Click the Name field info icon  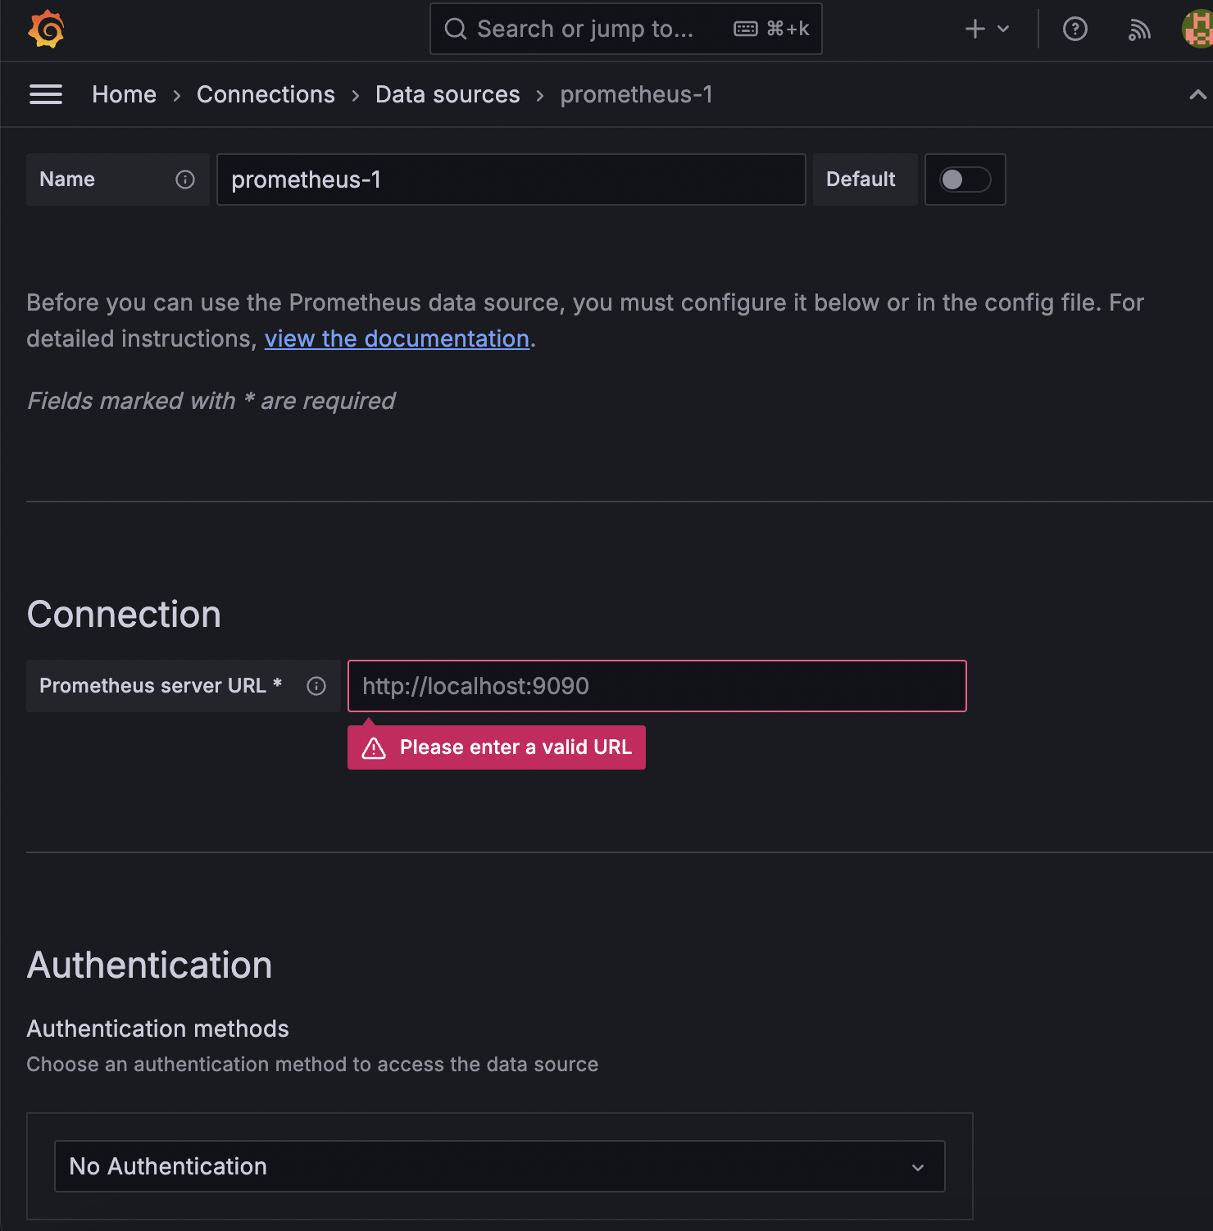(x=185, y=179)
